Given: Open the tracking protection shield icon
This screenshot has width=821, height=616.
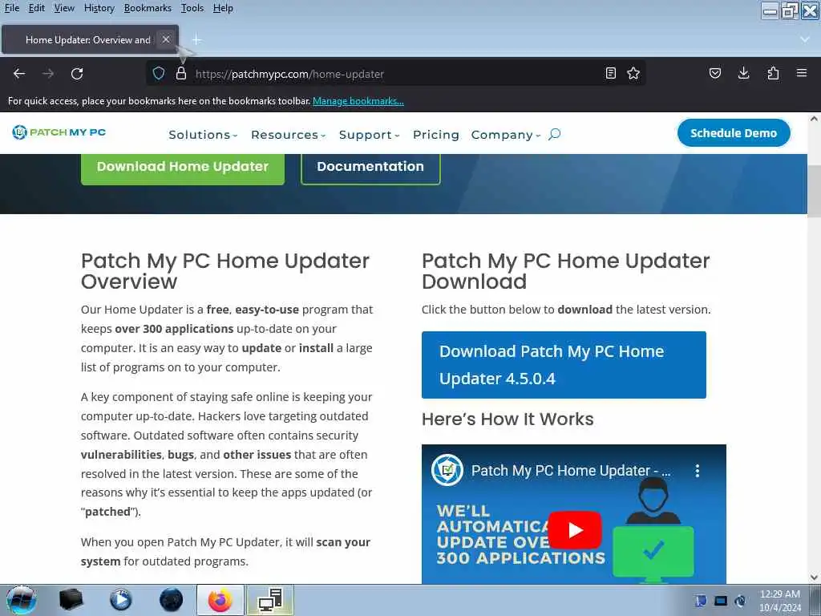Looking at the screenshot, I should point(159,73).
